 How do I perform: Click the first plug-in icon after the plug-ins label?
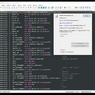pos(79,8)
